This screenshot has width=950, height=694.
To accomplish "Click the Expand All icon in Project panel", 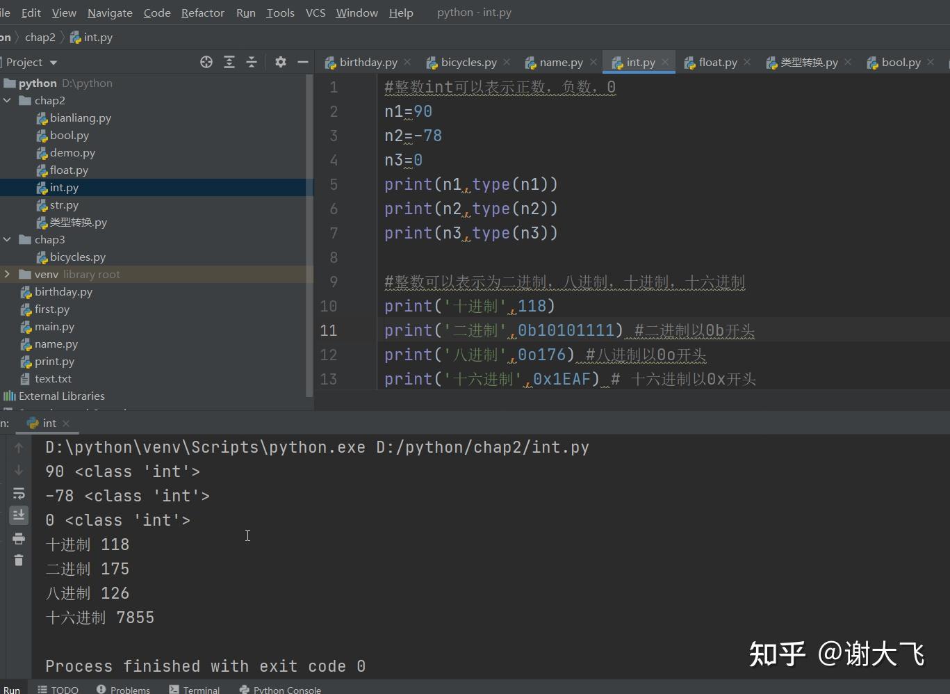I will click(x=229, y=62).
